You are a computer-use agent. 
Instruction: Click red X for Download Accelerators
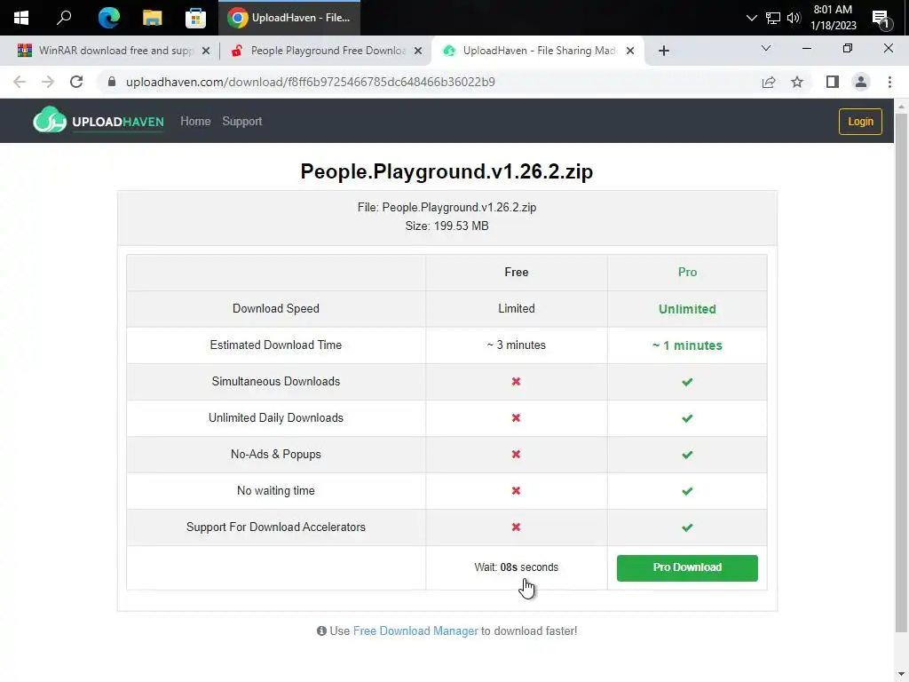coord(516,527)
